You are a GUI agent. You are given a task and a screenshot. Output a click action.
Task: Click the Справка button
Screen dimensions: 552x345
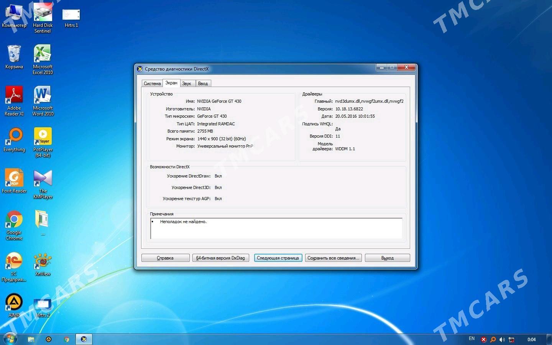[x=165, y=258]
